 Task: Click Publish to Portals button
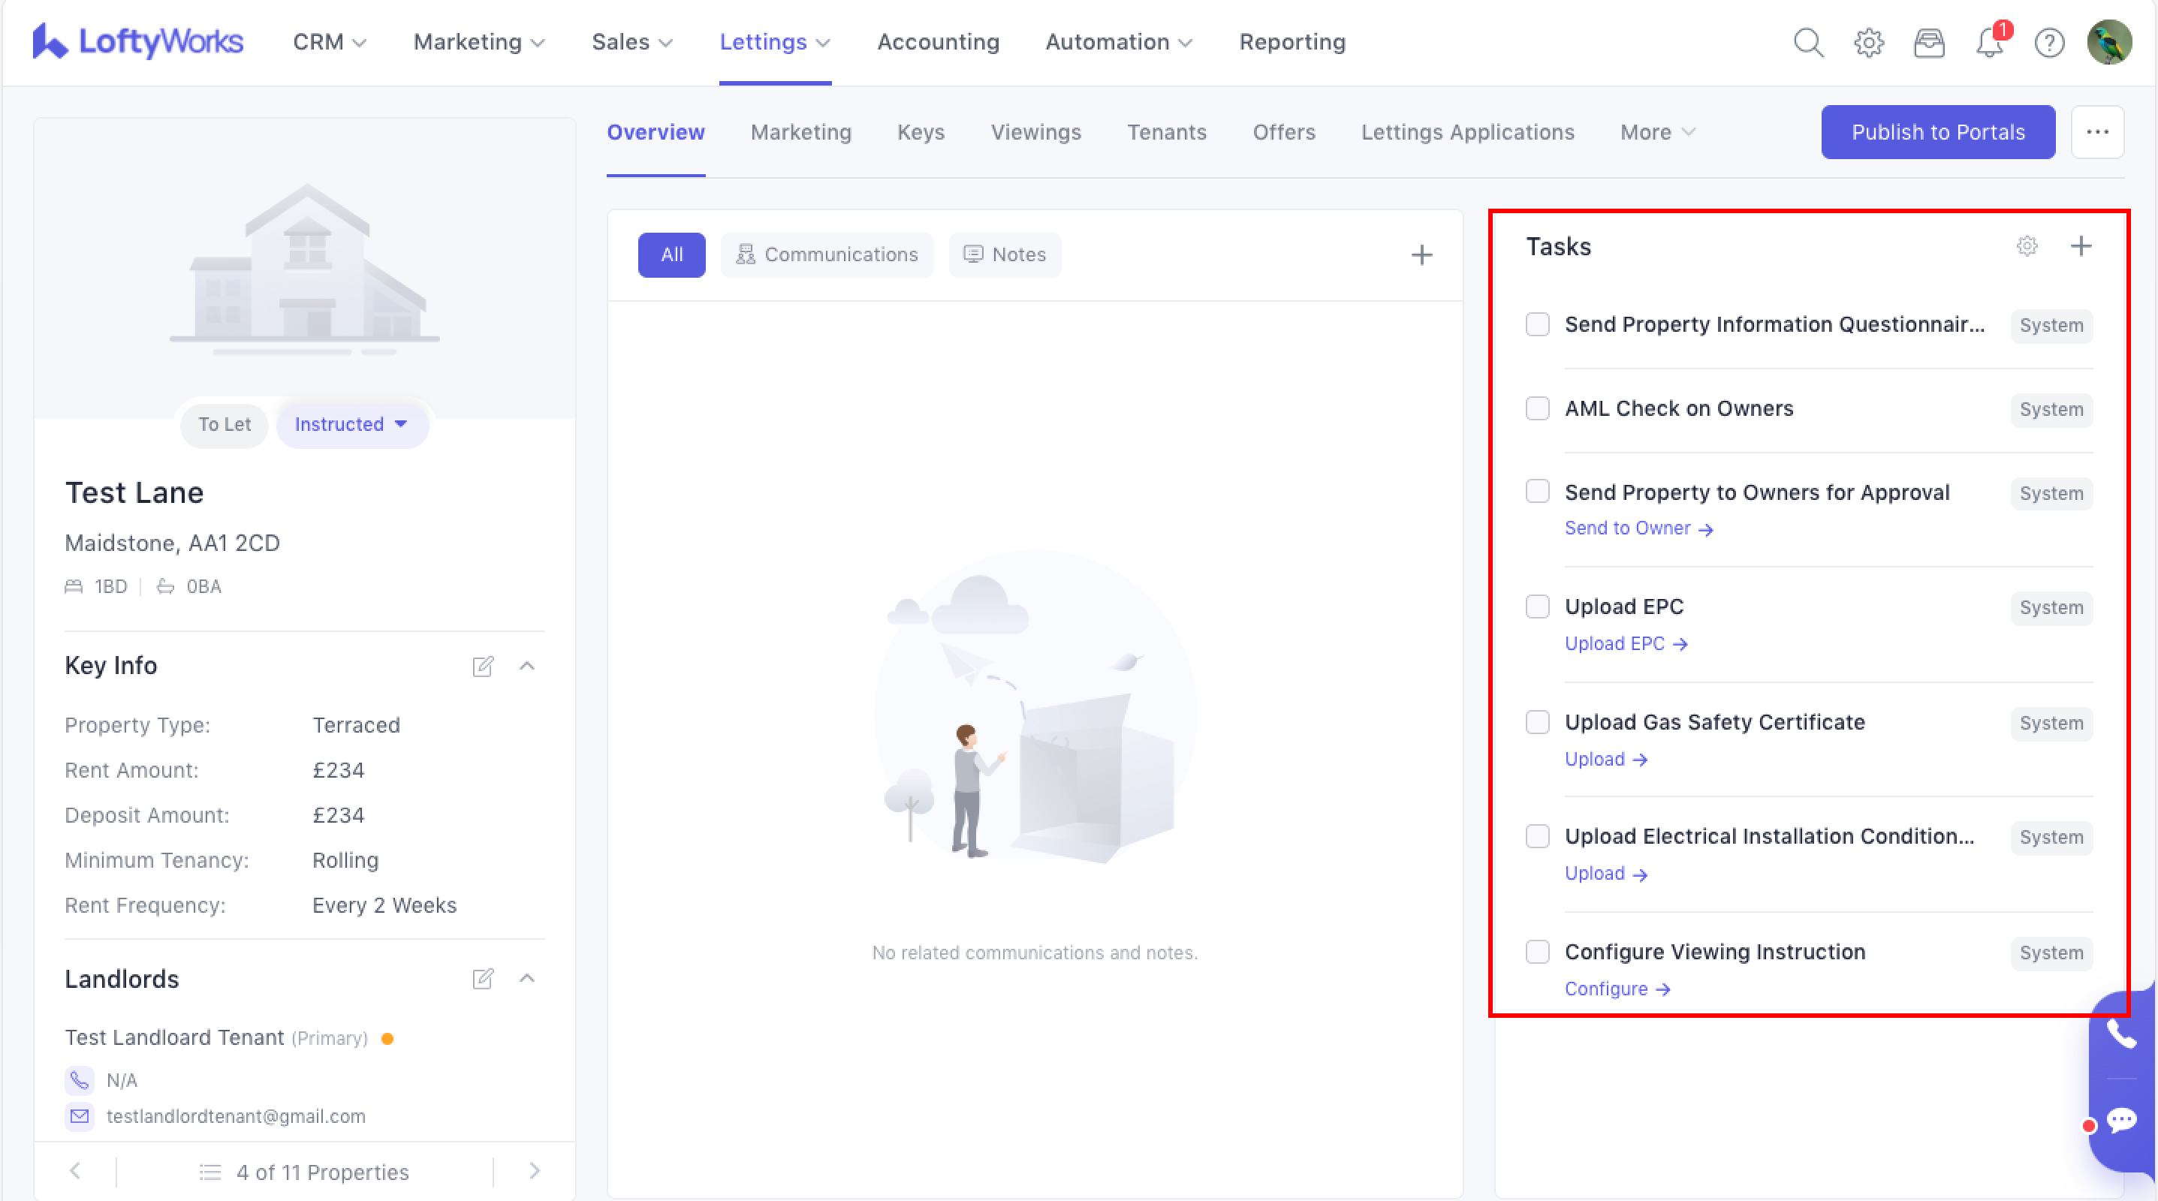(x=1936, y=132)
